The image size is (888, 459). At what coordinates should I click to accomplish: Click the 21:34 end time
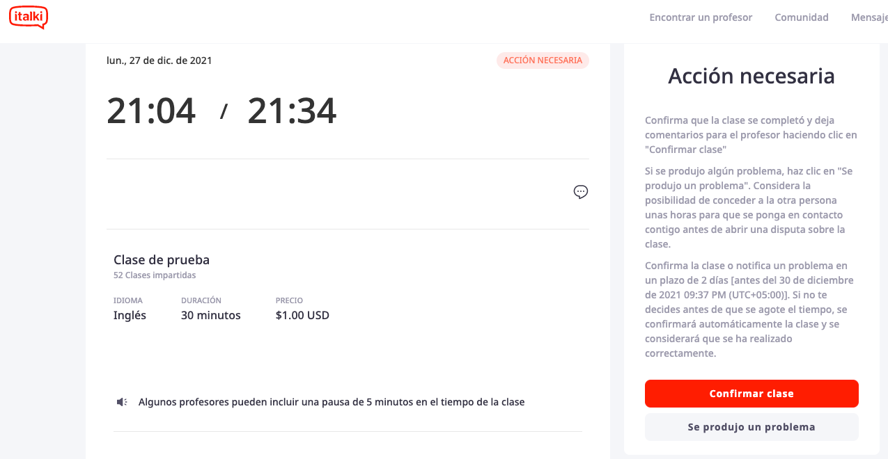point(292,111)
